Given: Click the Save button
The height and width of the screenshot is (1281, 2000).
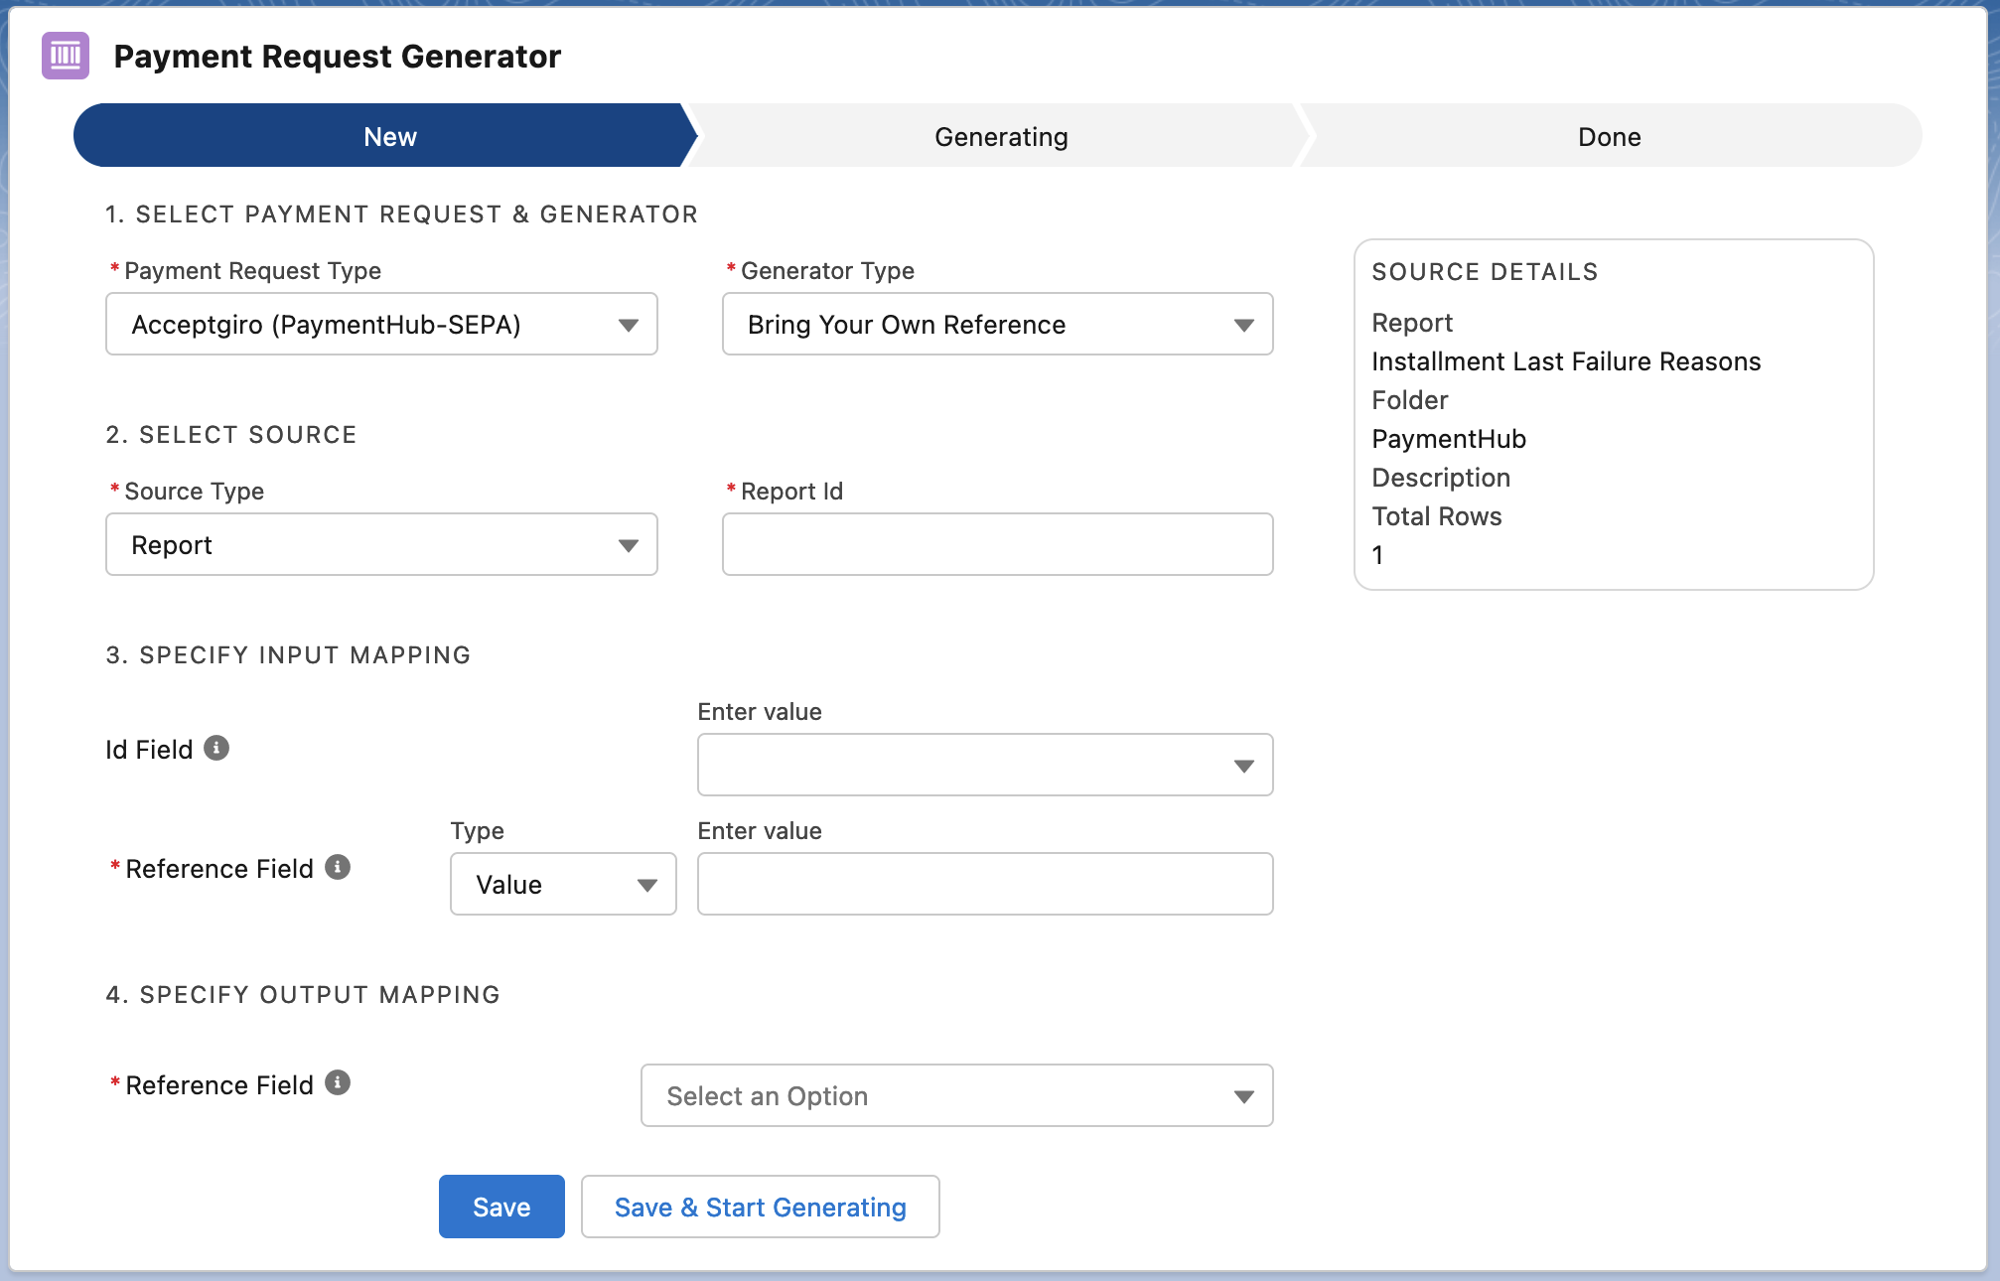Looking at the screenshot, I should (500, 1207).
